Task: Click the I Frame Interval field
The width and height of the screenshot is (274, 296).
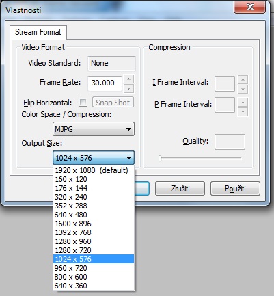Action: [225, 84]
